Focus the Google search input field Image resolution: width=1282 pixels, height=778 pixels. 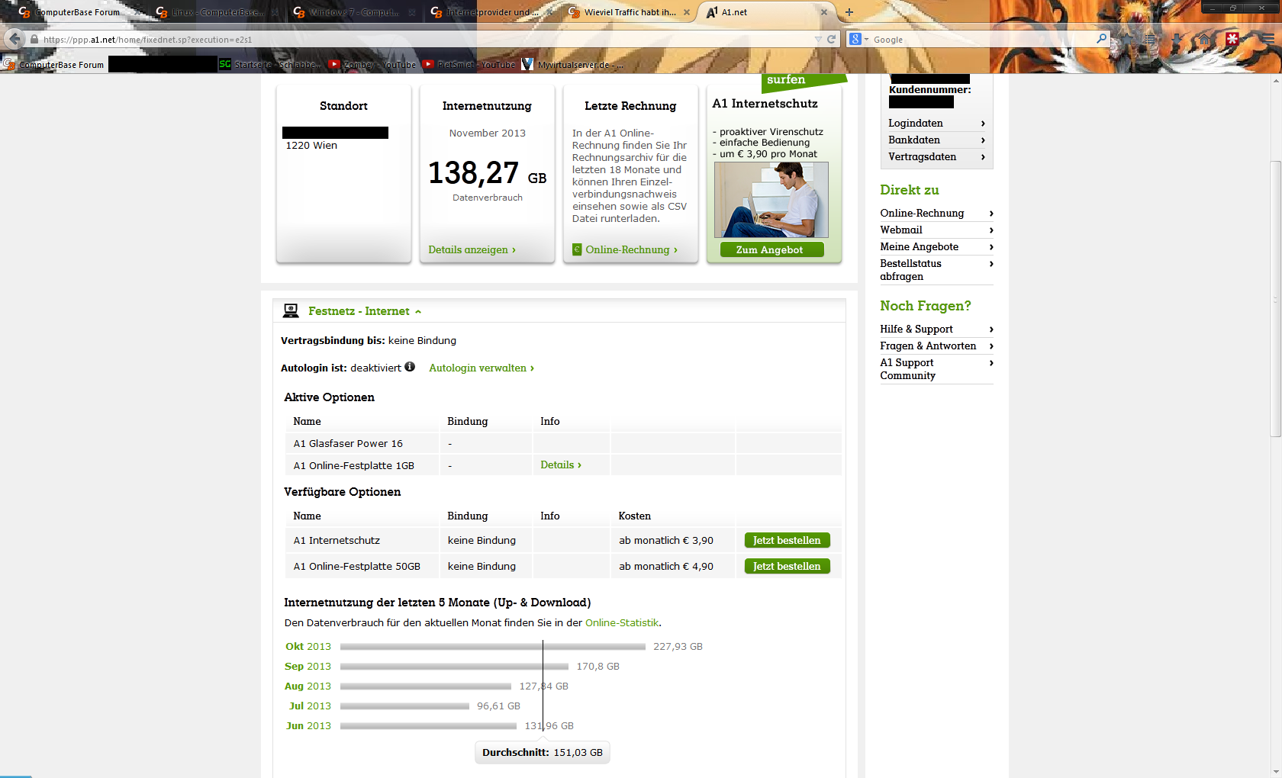point(983,39)
